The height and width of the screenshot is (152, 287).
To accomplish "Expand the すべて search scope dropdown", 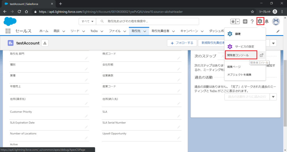I will 87,22.
